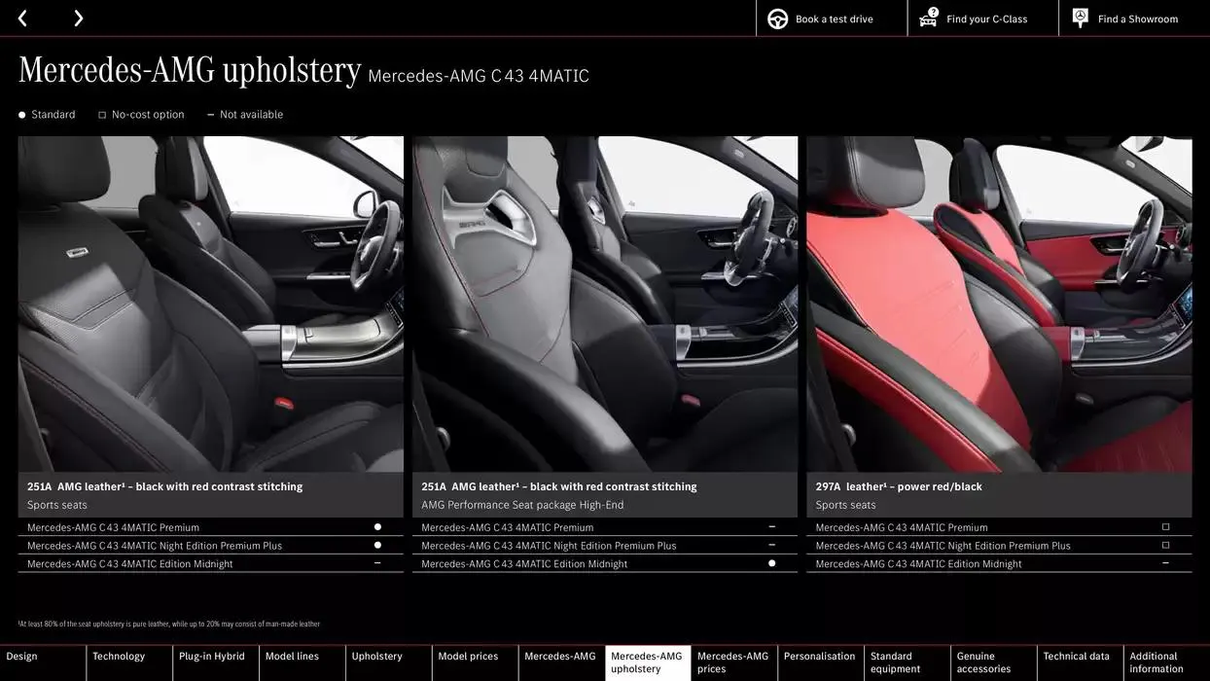This screenshot has height=681, width=1210.
Task: Click the Book a test drive steering wheel icon
Action: coord(776,18)
